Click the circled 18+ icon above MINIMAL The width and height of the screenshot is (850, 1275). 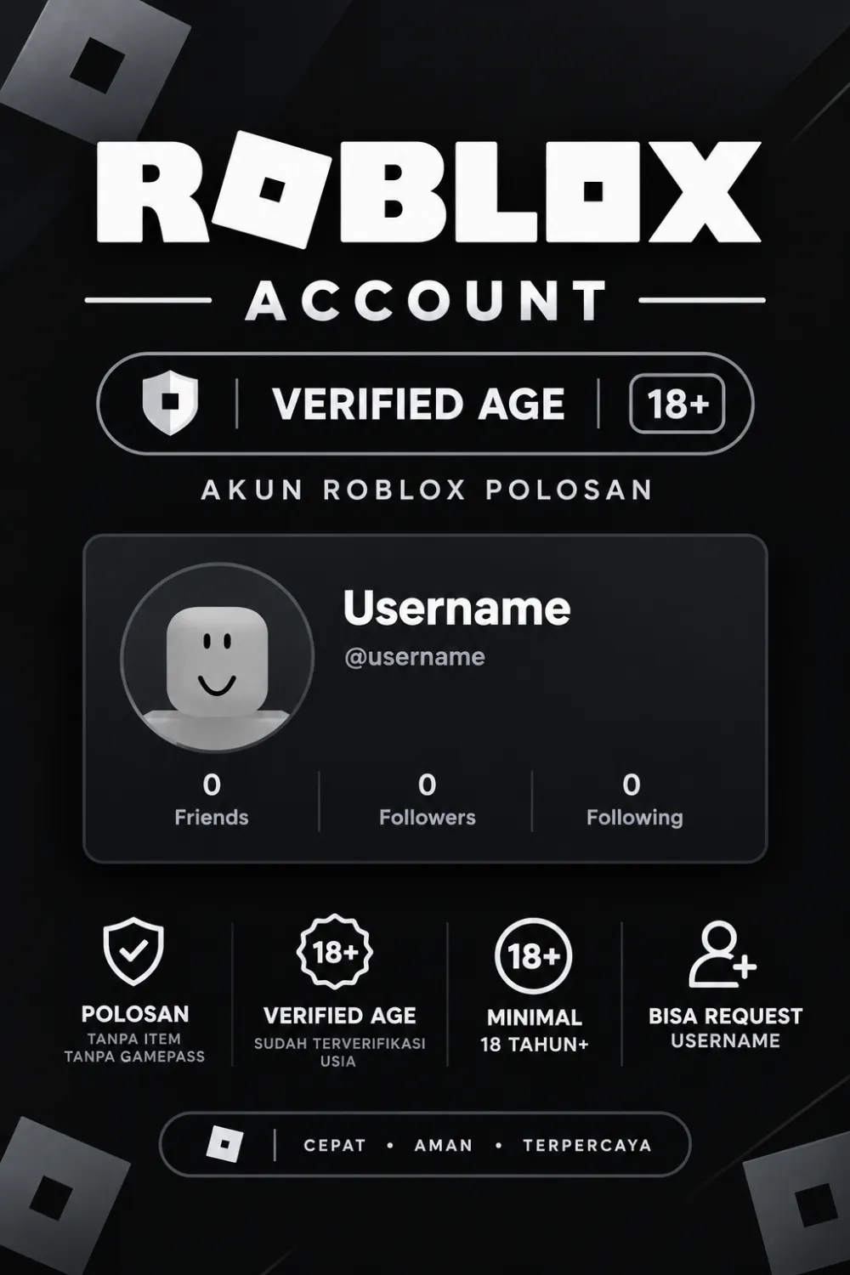(534, 956)
